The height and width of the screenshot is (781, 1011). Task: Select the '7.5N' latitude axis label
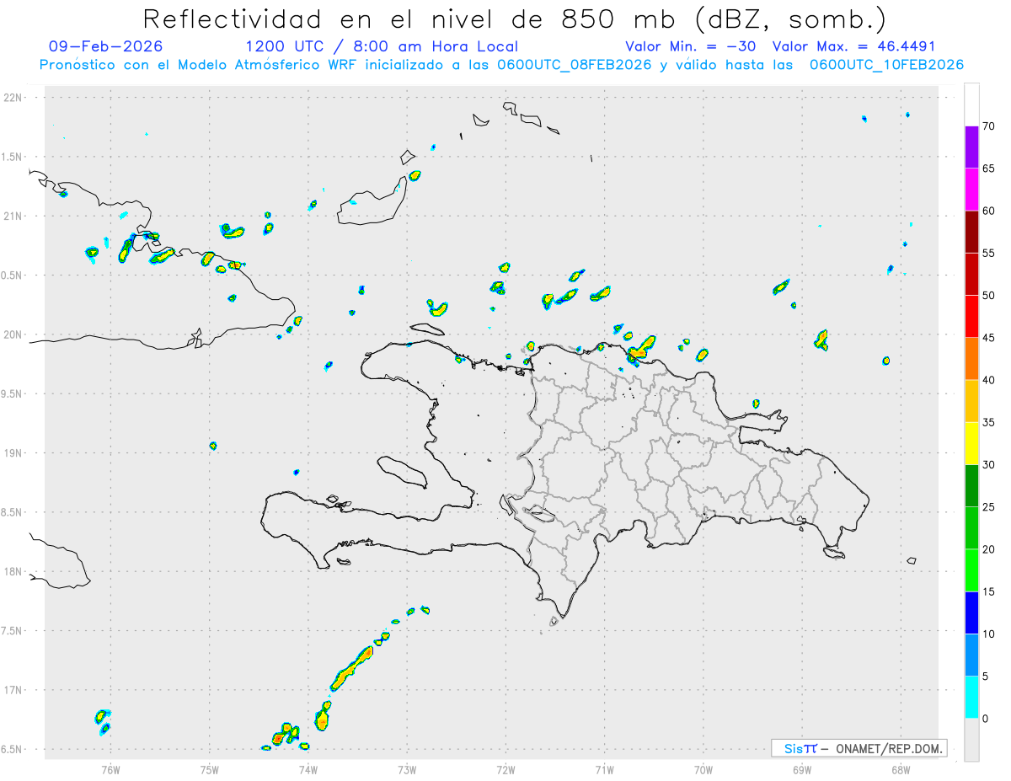13,631
